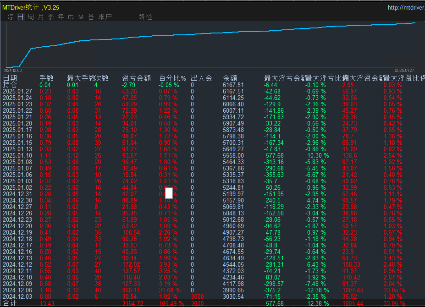Click the -10.30 % max floating loss
The width and height of the screenshot is (425, 307).
coord(317,155)
